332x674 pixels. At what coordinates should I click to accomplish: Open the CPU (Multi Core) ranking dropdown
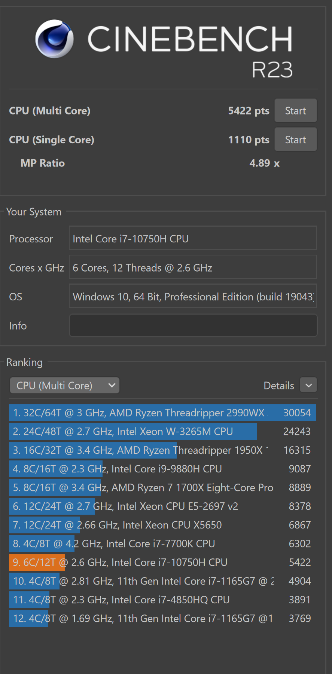coord(64,385)
